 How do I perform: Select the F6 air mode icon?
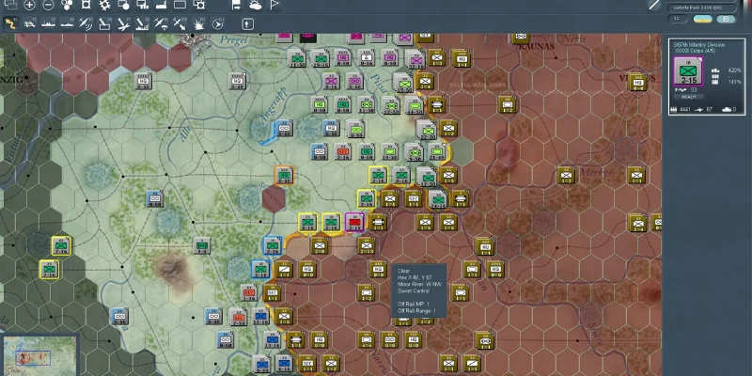click(104, 23)
